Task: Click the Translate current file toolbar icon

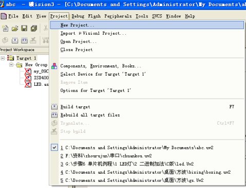Action: tap(5, 40)
